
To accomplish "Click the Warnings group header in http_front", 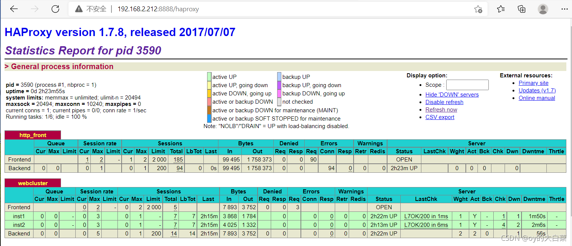I will click(x=370, y=143).
